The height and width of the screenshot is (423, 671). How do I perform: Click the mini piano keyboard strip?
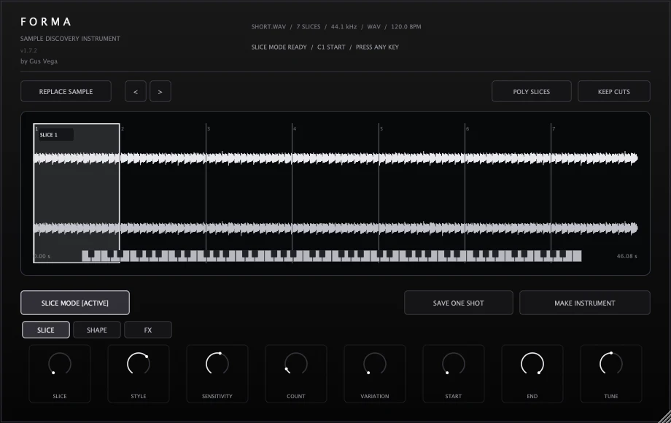(332, 256)
